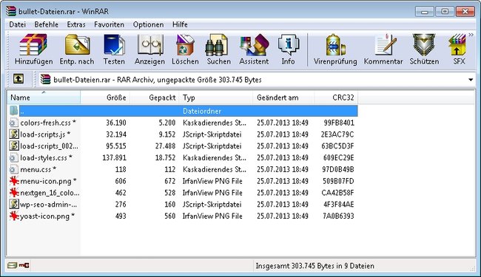Click the CRC32 value 7A0B6393

(x=338, y=216)
